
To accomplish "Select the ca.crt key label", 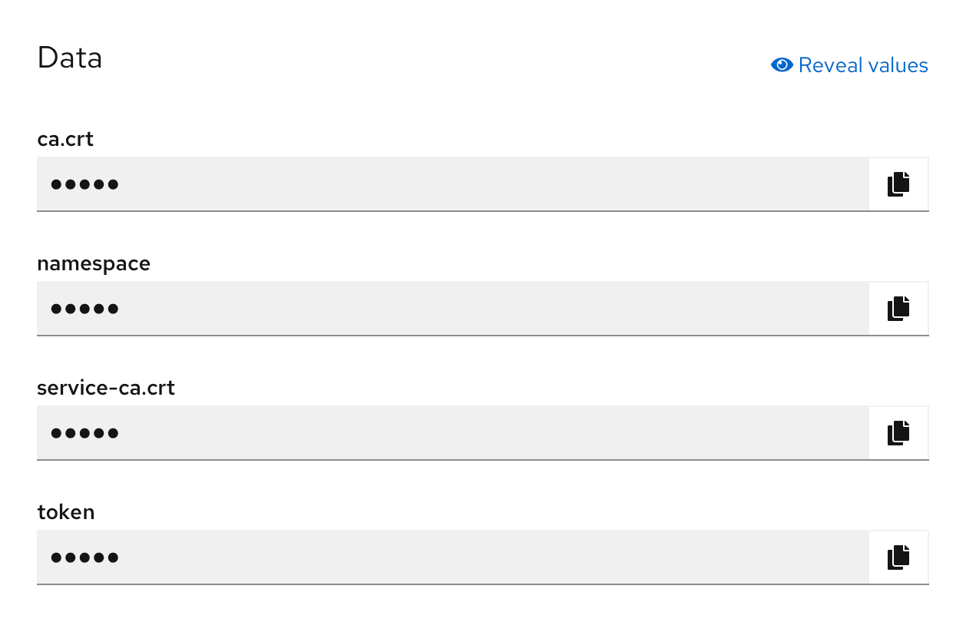I will [65, 139].
